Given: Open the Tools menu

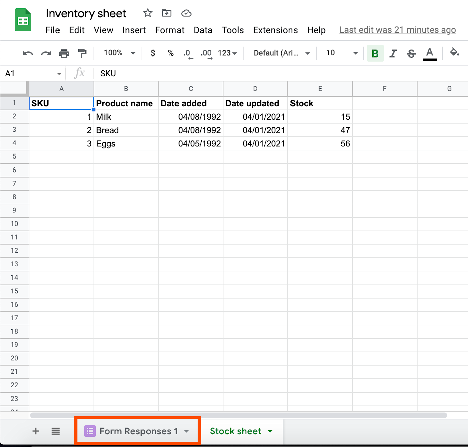Looking at the screenshot, I should tap(233, 30).
